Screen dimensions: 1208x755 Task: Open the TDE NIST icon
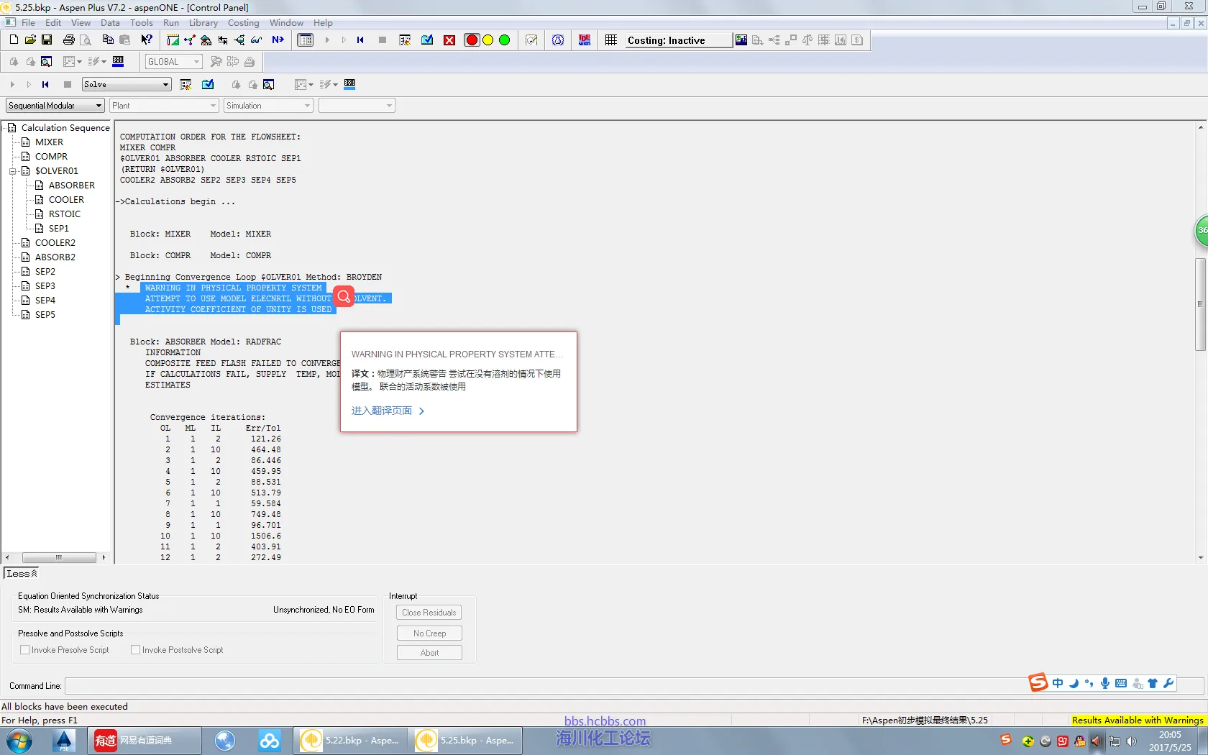point(585,40)
